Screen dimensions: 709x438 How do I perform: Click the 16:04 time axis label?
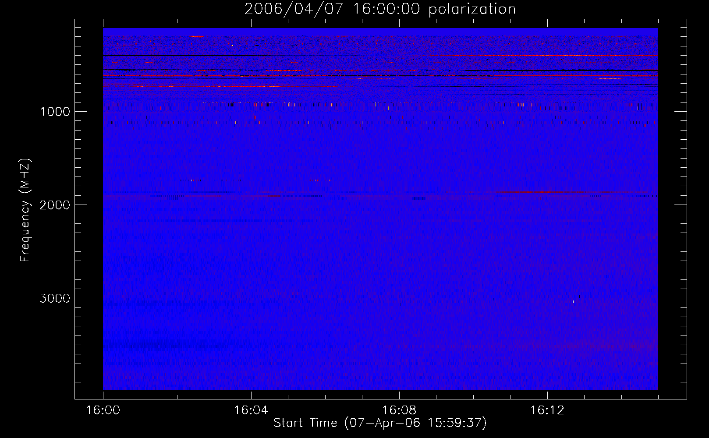pyautogui.click(x=251, y=410)
